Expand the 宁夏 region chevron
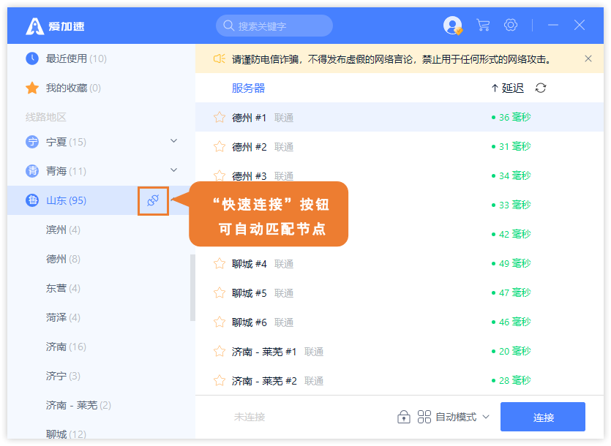 173,141
